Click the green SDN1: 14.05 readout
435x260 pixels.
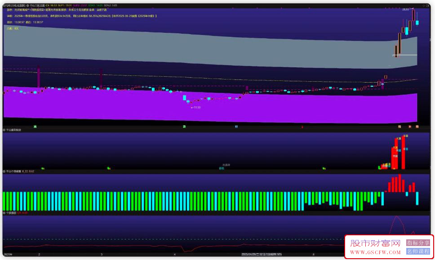click(95, 5)
